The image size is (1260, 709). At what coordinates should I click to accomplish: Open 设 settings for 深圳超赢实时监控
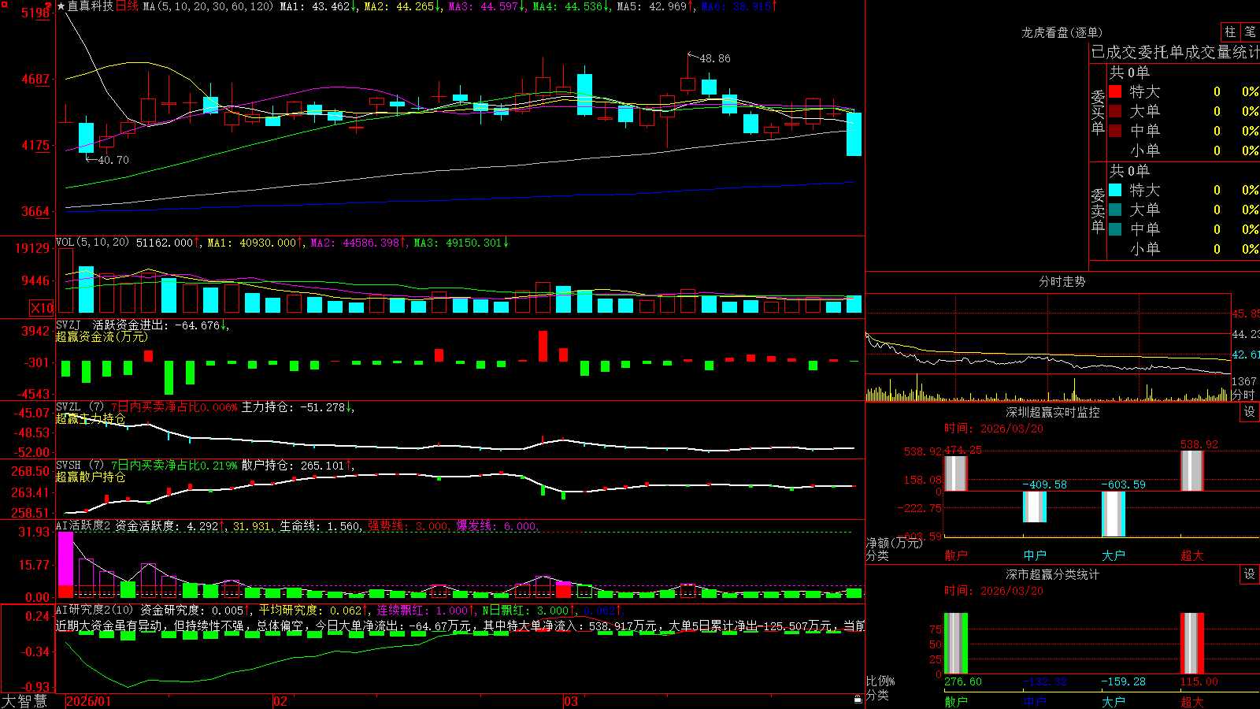1250,412
